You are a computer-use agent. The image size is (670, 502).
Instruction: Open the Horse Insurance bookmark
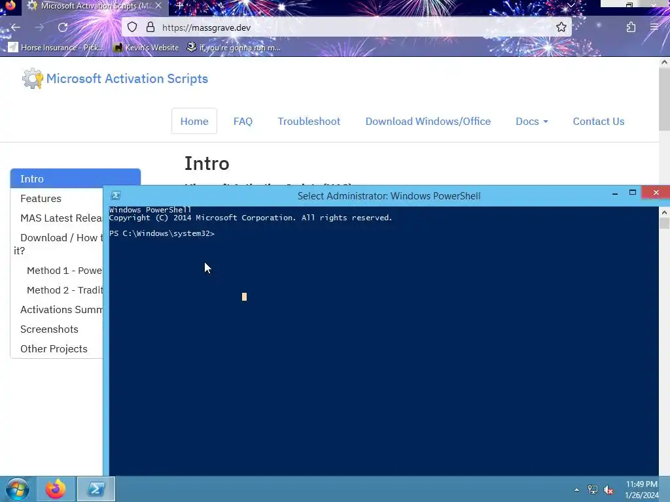click(56, 47)
